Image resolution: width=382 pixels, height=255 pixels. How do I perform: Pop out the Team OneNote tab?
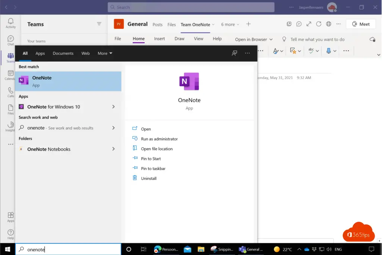tap(289, 24)
